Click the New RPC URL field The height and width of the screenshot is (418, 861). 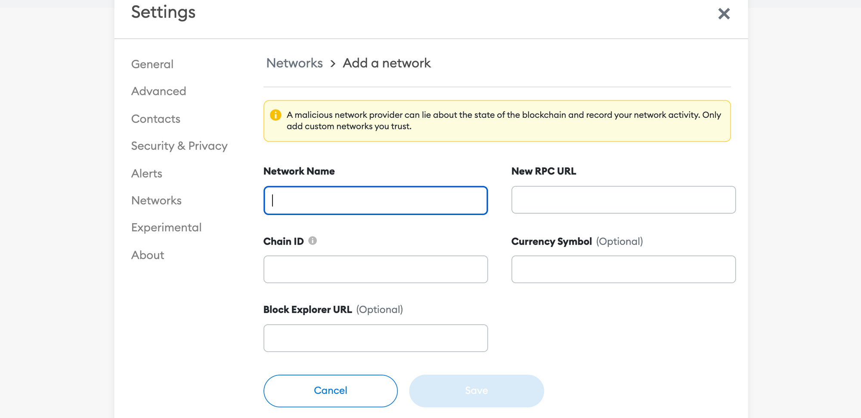click(x=623, y=200)
